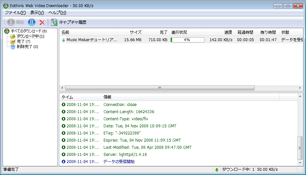Sort by the サイズ column header
Image resolution: width=306 pixels, height=175 pixels.
click(130, 32)
